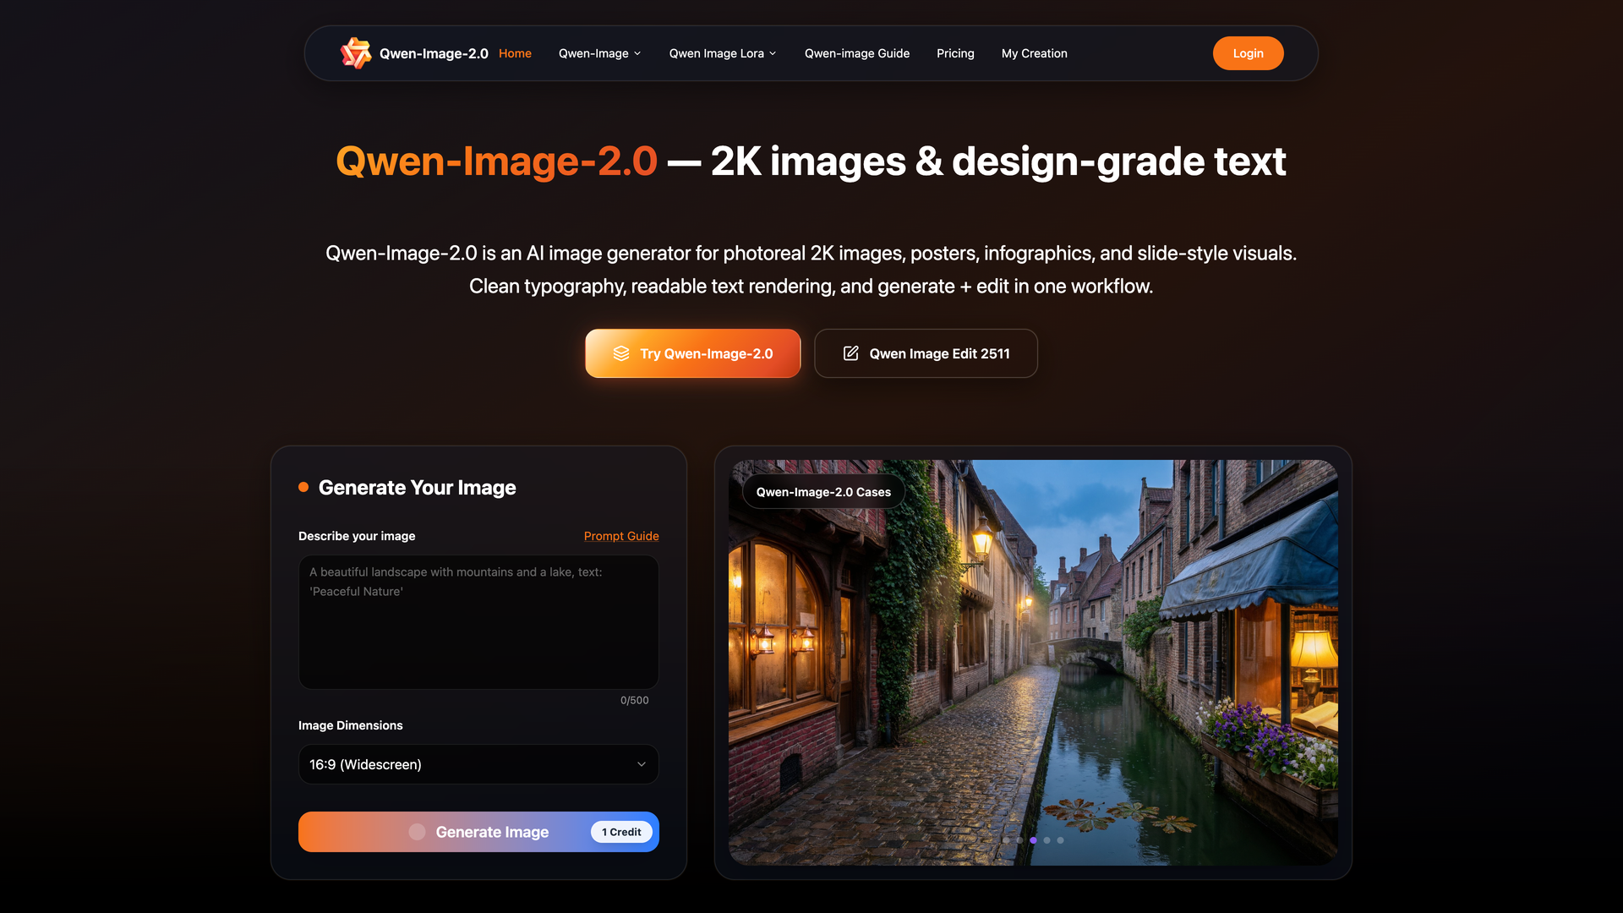Select the first carousel dot indicator
This screenshot has height=913, width=1623.
pyautogui.click(x=1006, y=840)
